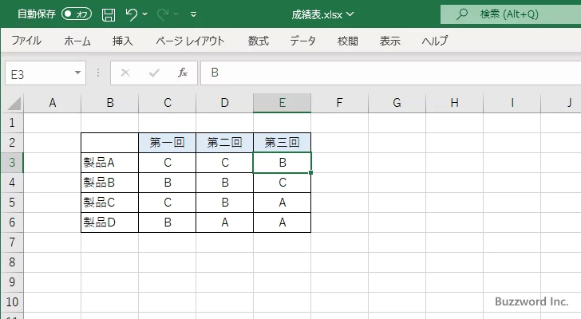Screen dimensions: 581x319
Task: Open the ヘルプ tab
Action: [x=435, y=41]
